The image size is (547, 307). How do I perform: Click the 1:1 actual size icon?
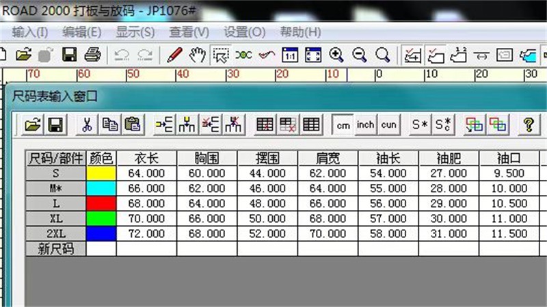[290, 55]
